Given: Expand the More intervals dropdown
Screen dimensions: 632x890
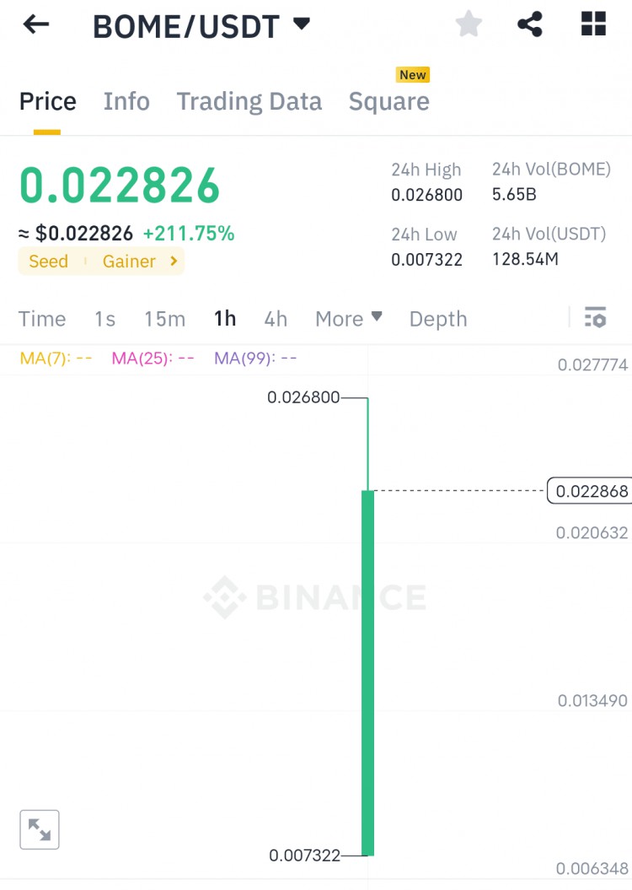Looking at the screenshot, I should click(349, 318).
